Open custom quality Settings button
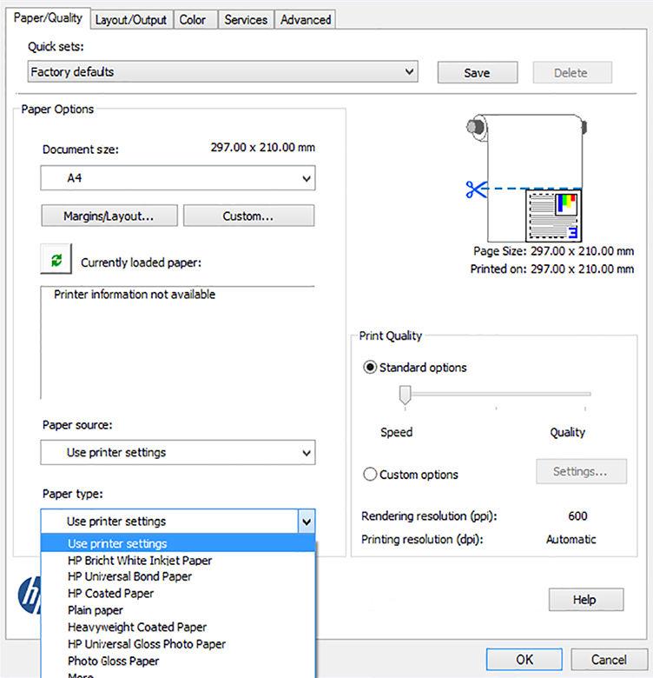The height and width of the screenshot is (678, 653). pyautogui.click(x=581, y=471)
